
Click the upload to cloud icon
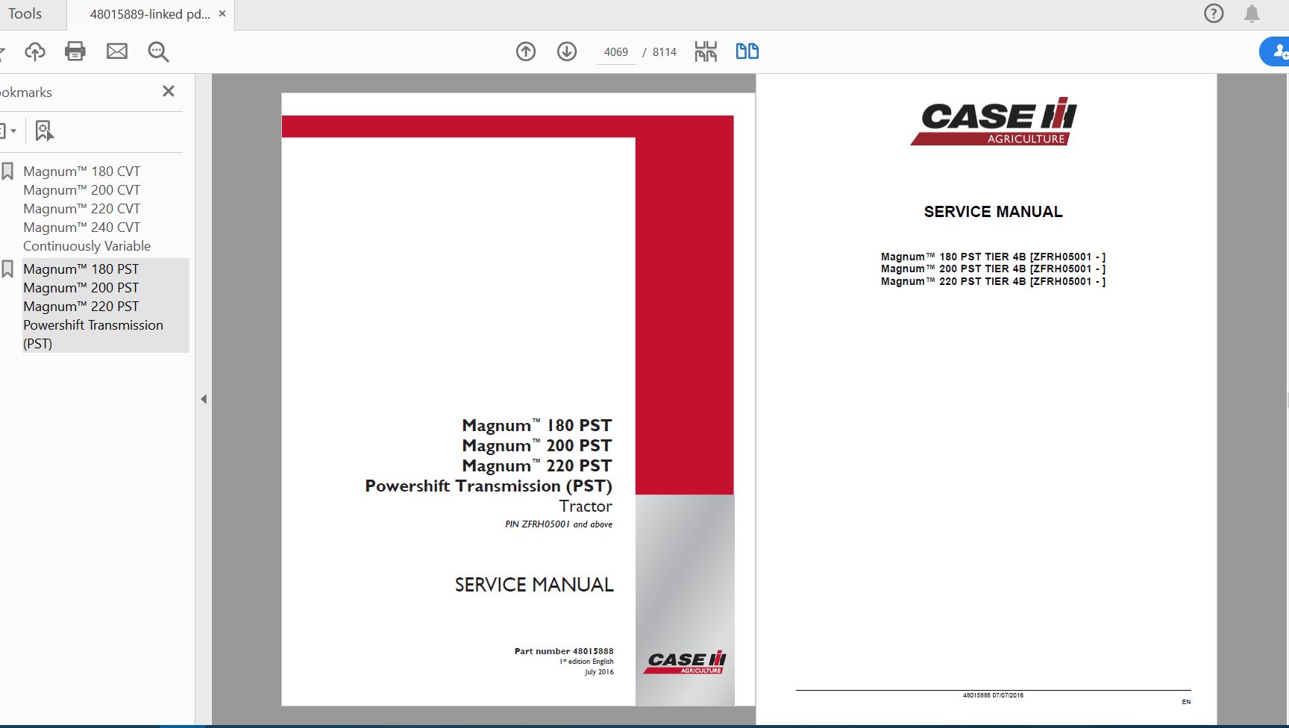click(35, 51)
